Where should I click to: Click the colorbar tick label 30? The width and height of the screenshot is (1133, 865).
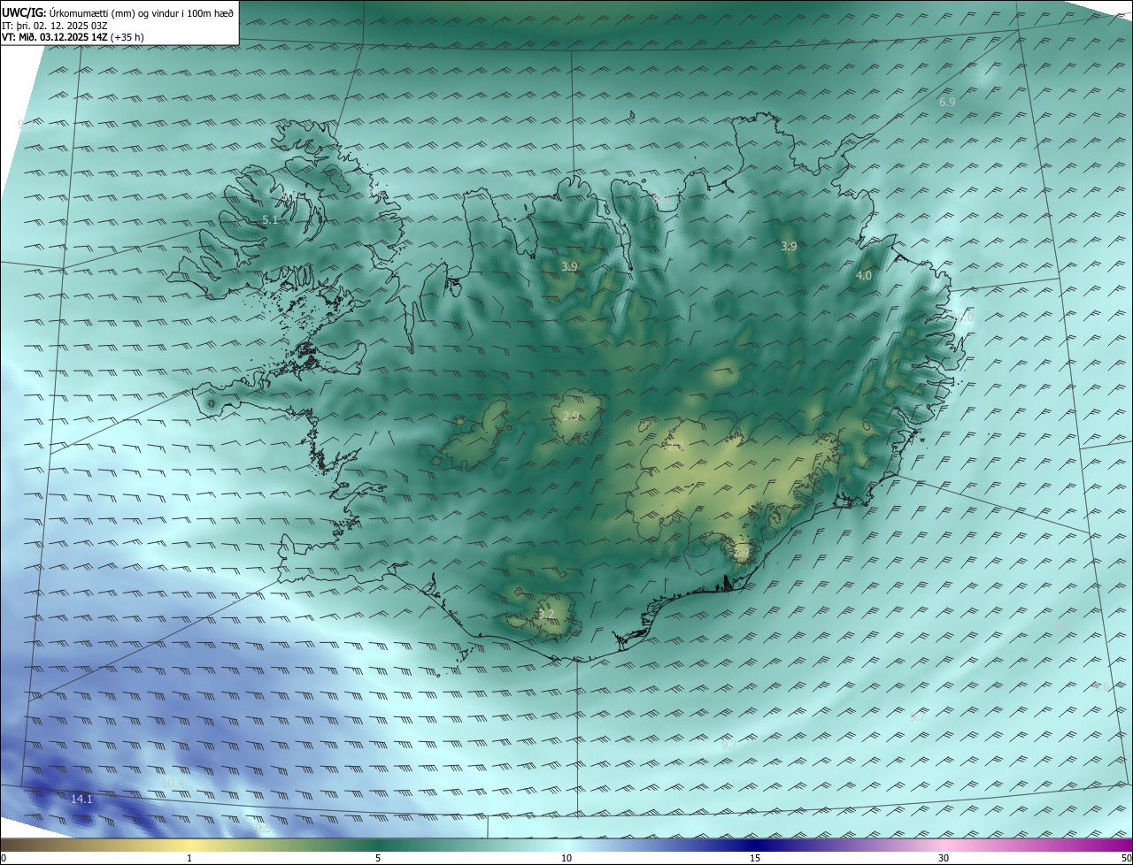tap(944, 858)
